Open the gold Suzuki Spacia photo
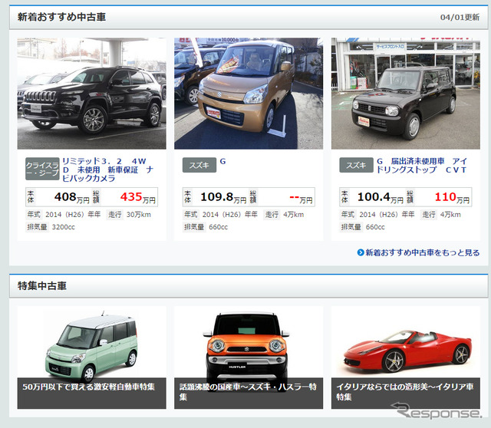The width and height of the screenshot is (491, 428). pyautogui.click(x=249, y=94)
